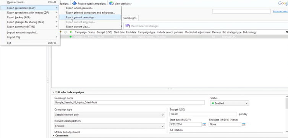
Task: Open column chooser icon at table header right
Action: point(287,32)
